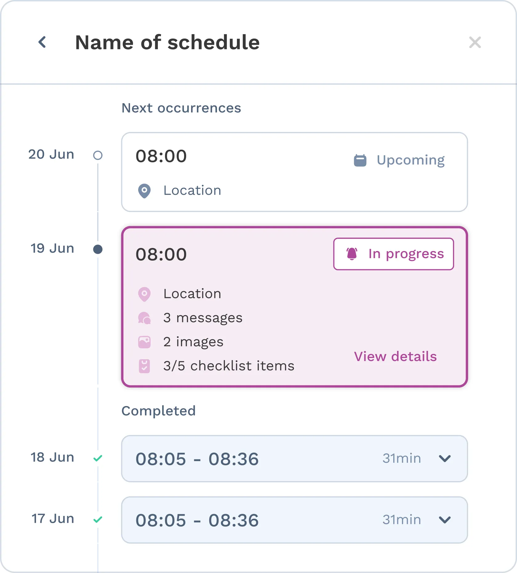Expand the 18 Jun completed entry chevron
The width and height of the screenshot is (517, 573).
445,458
